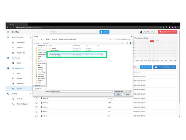Go to the Console page
This screenshot has width=186, height=140.
click(x=20, y=48)
